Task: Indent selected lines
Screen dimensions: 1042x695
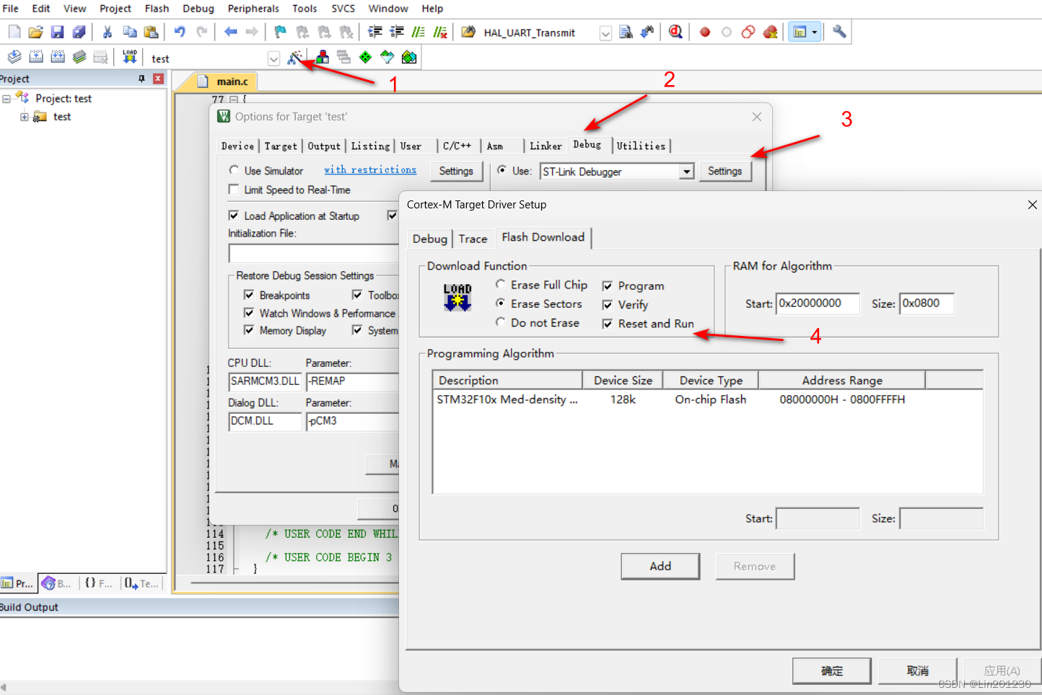Action: [375, 32]
